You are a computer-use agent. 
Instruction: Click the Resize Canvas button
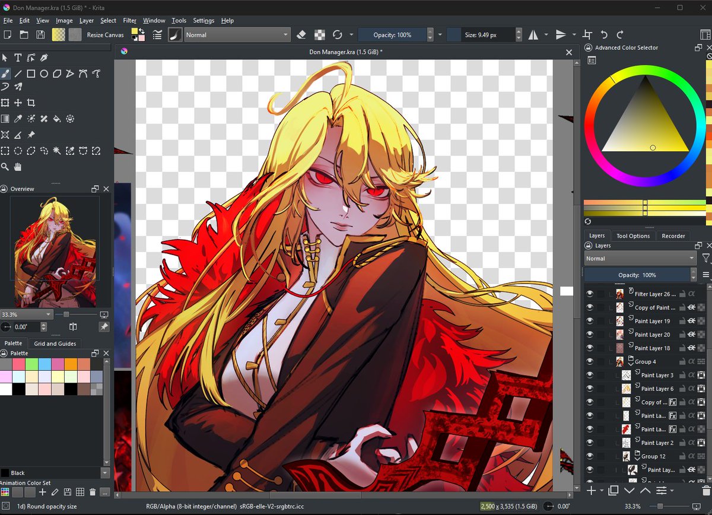tap(106, 35)
